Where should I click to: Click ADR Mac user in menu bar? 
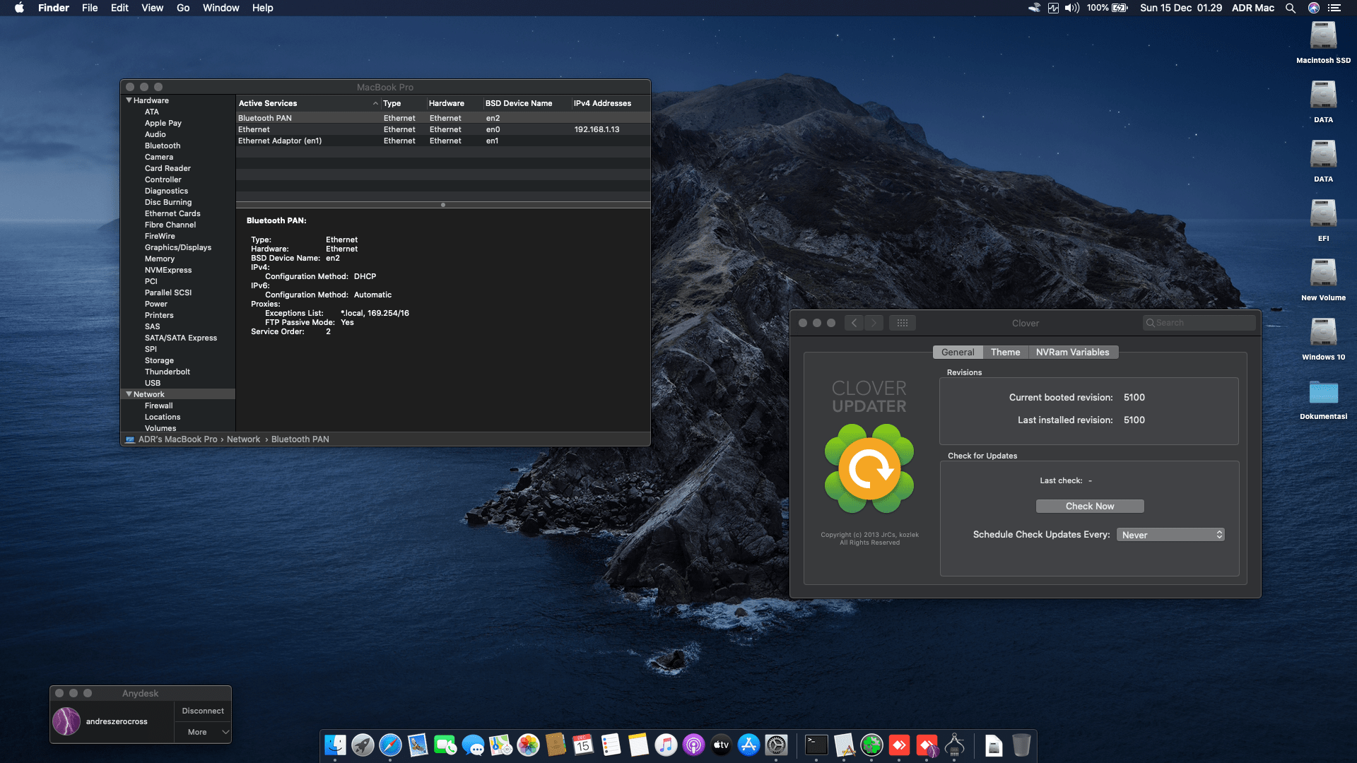[x=1253, y=8]
